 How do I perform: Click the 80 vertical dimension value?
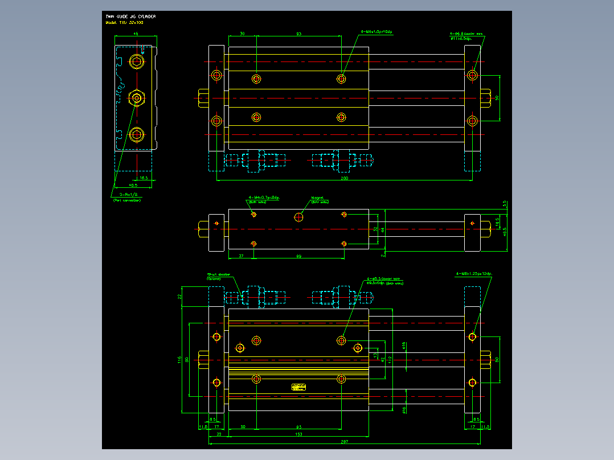tap(187, 359)
